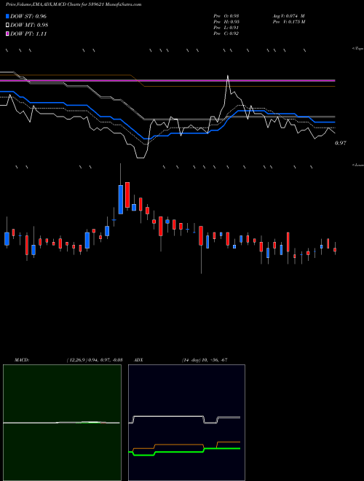
Task: Click the 0.97 price label beside the line chart
Action: click(x=341, y=143)
